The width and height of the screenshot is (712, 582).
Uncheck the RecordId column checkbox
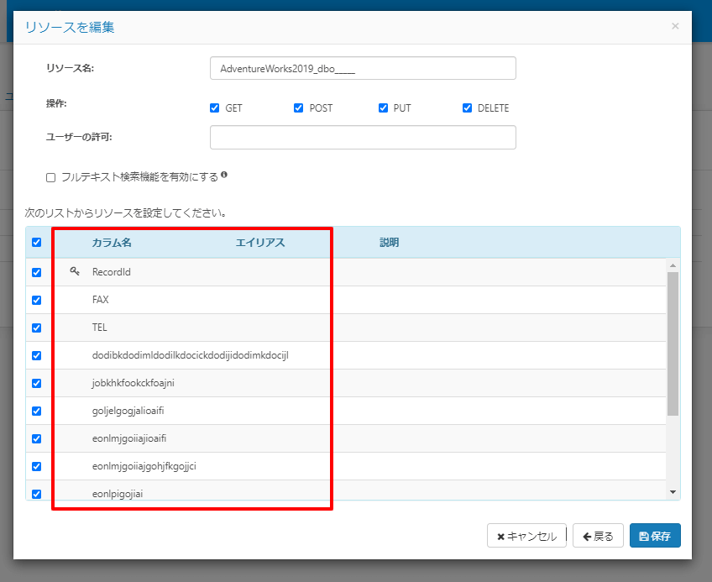point(37,272)
